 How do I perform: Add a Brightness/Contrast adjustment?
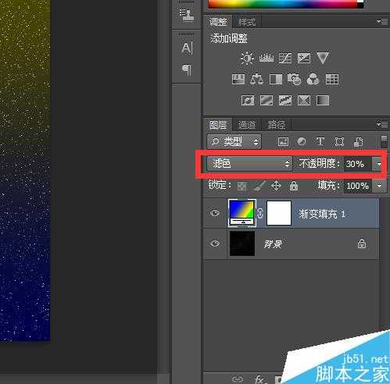click(x=247, y=58)
